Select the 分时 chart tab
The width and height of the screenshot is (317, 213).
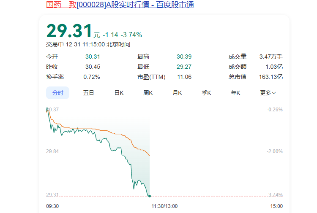pos(57,93)
